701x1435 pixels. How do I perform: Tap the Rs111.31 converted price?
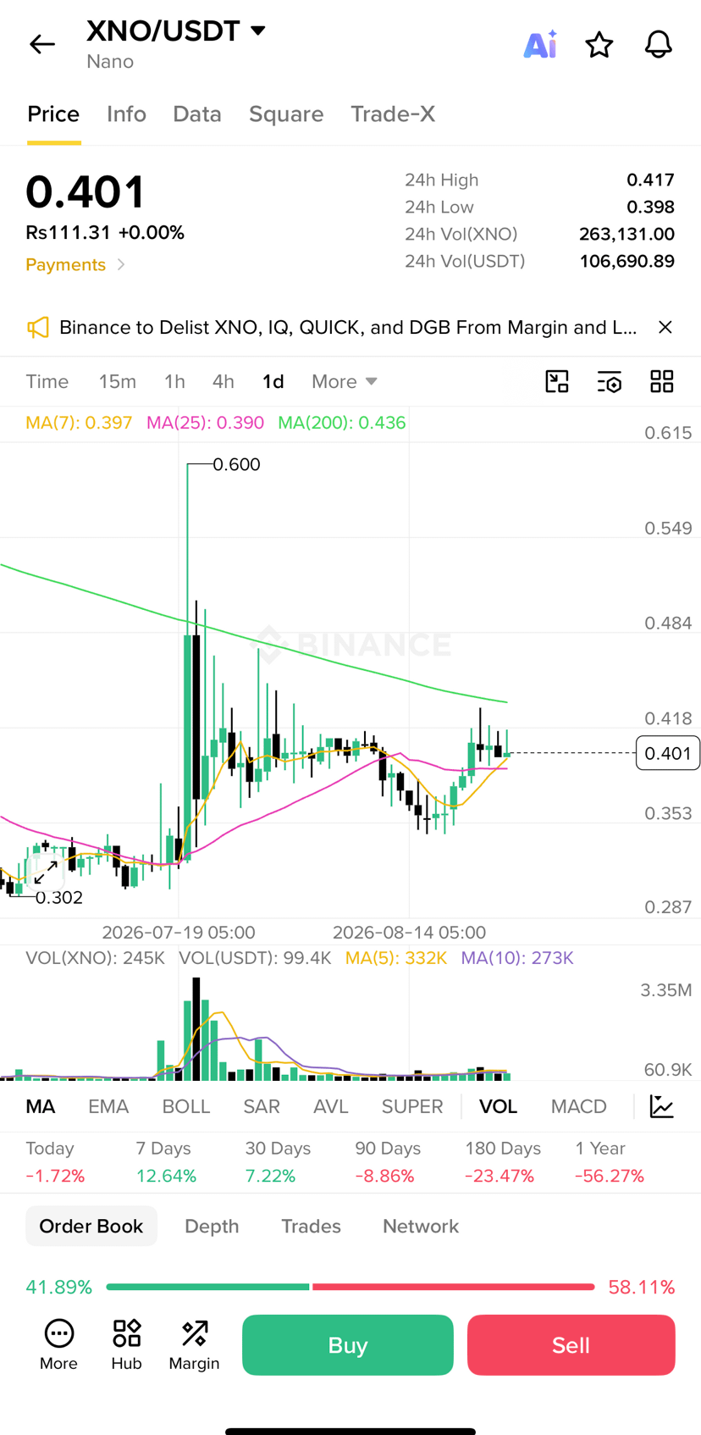pos(68,232)
